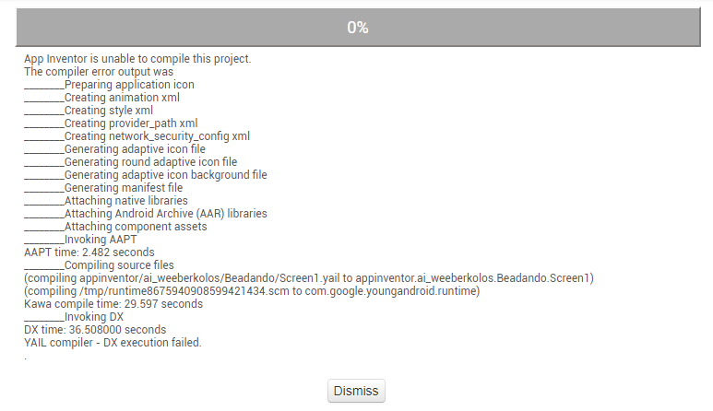Click the Dismiss button
This screenshot has height=411, width=713.
(356, 391)
